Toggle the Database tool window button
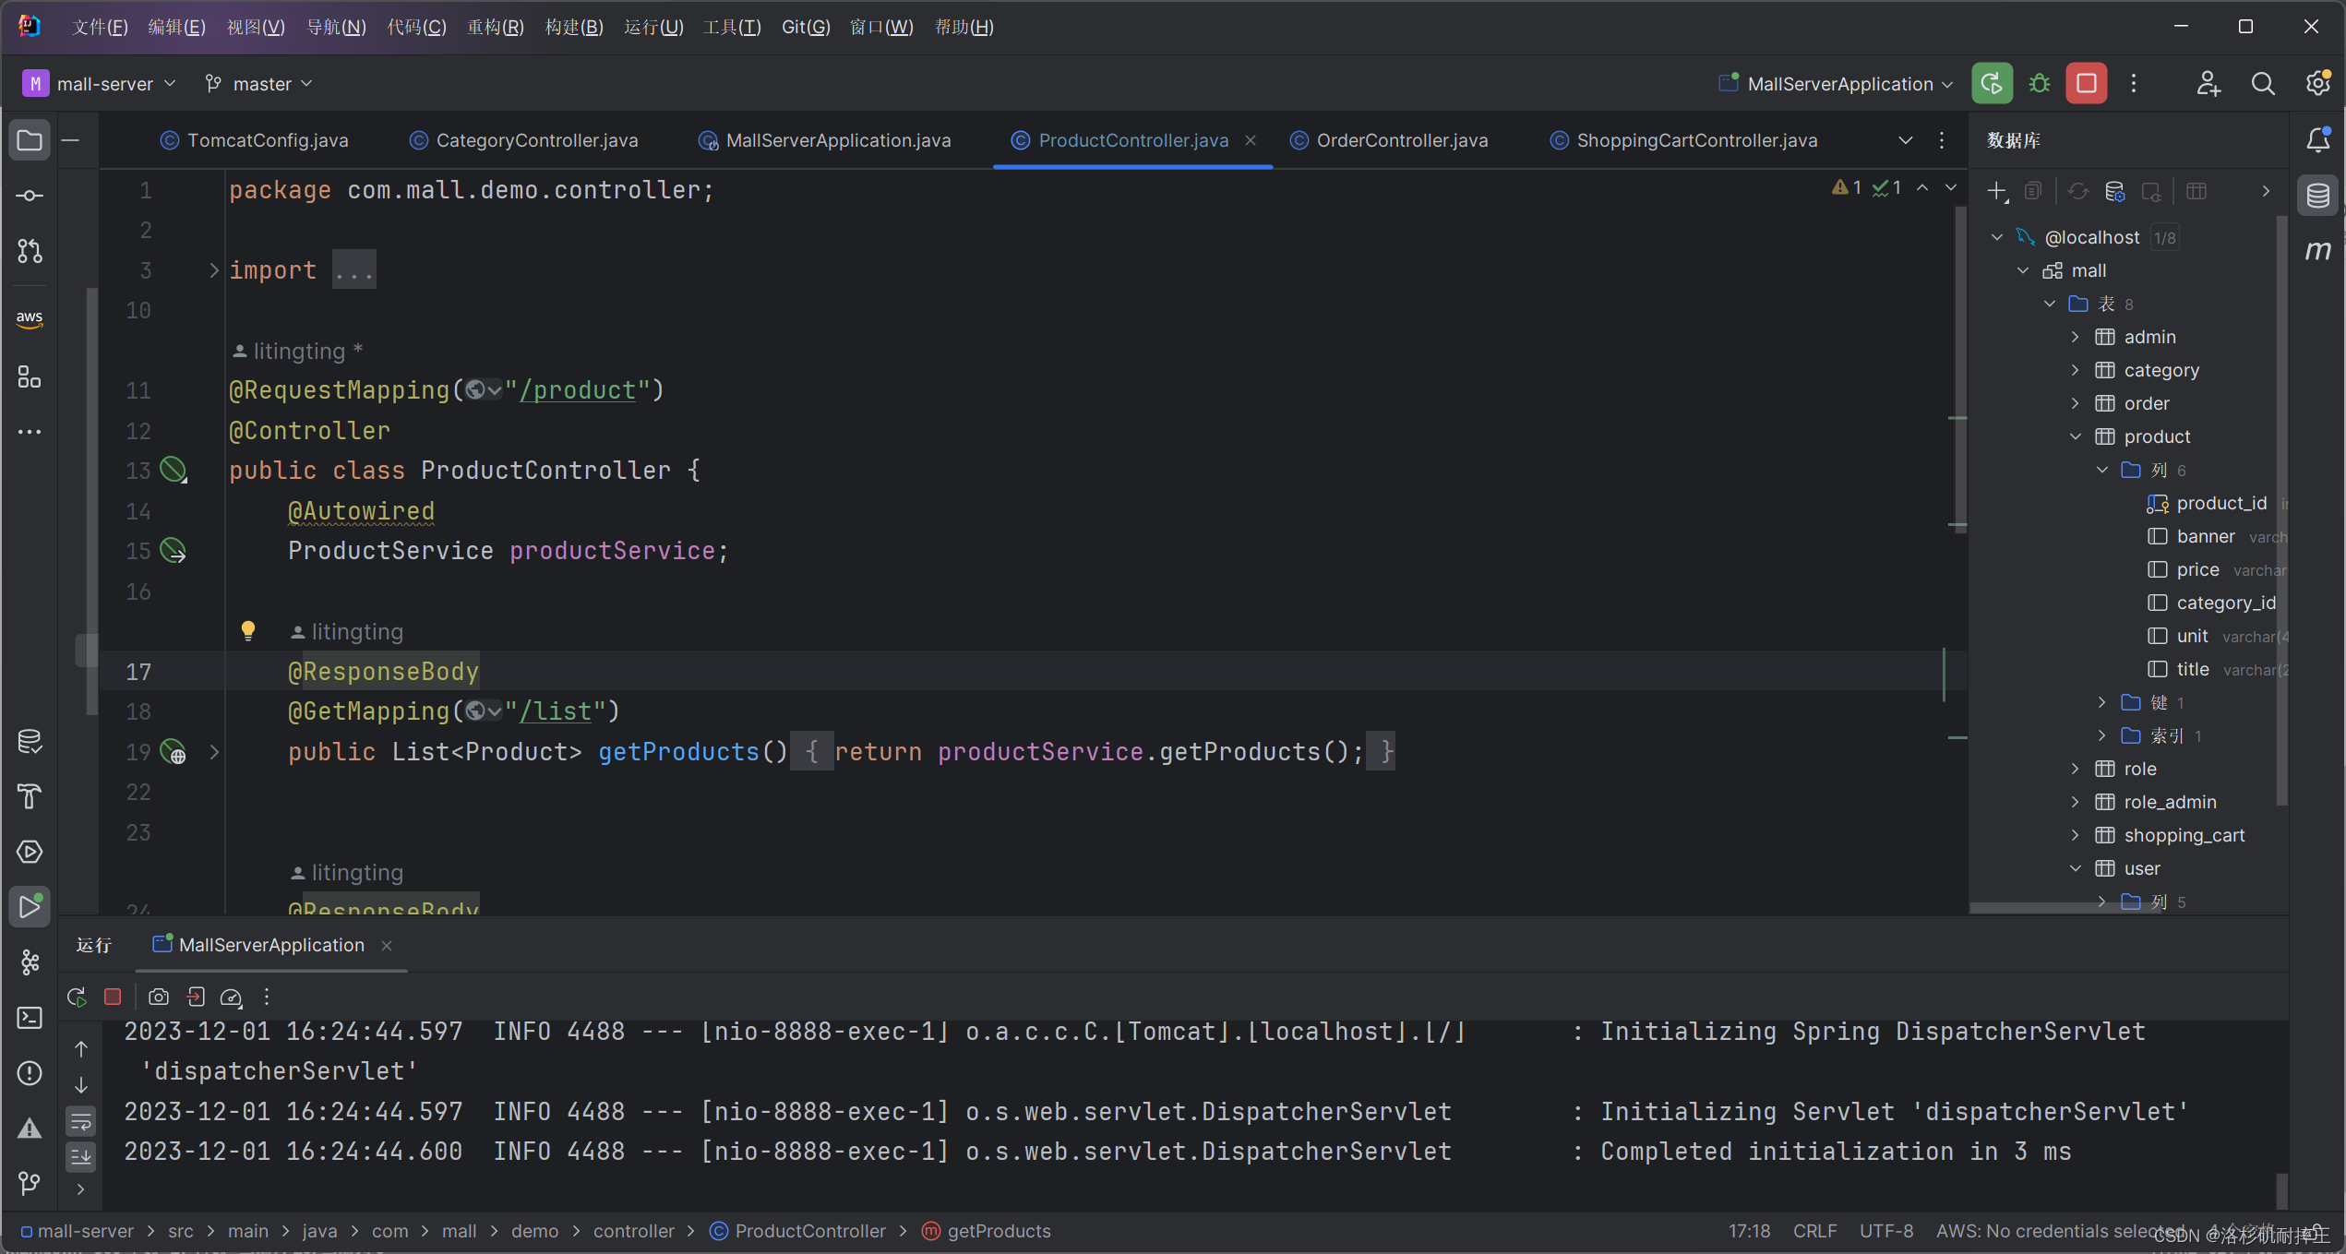The image size is (2346, 1254). point(2318,196)
